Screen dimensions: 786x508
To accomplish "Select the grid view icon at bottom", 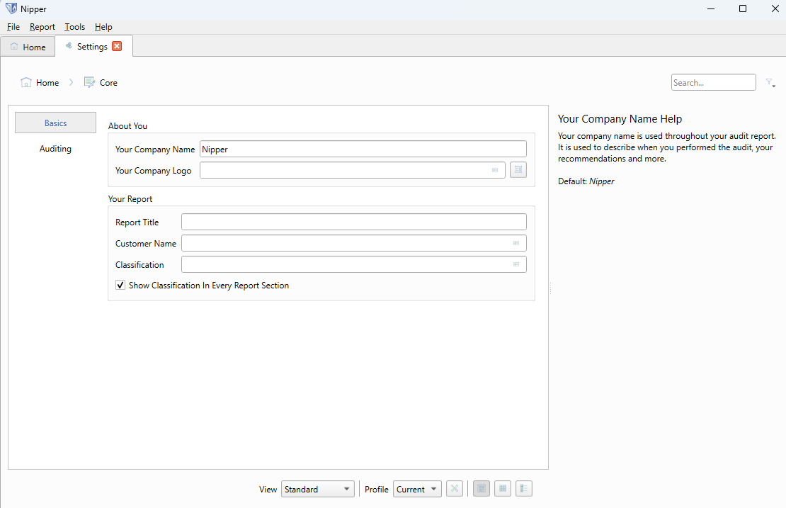I will pyautogui.click(x=502, y=488).
